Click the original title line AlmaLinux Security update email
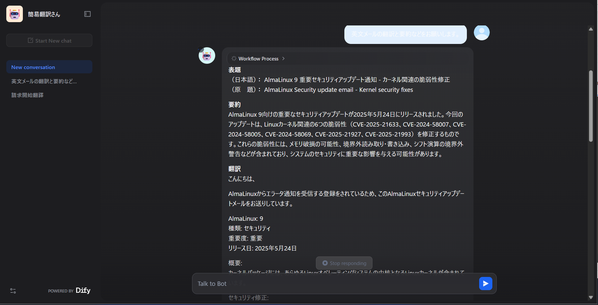The width and height of the screenshot is (598, 305). coord(321,90)
